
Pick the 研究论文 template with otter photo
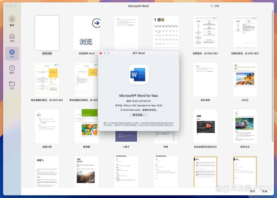[245, 126]
